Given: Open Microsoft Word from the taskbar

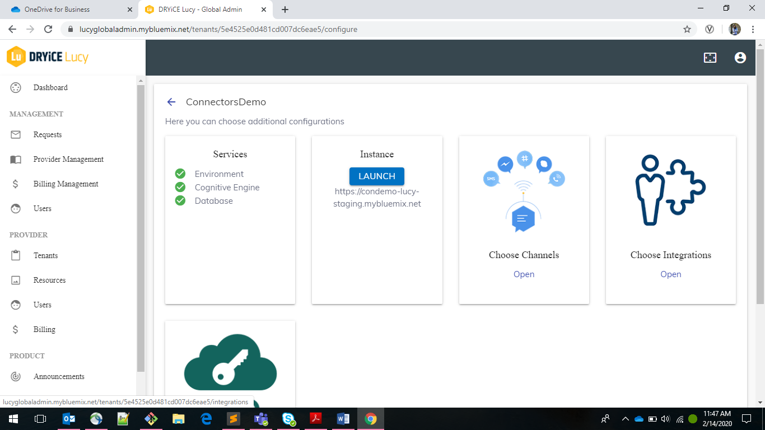Looking at the screenshot, I should pos(343,419).
